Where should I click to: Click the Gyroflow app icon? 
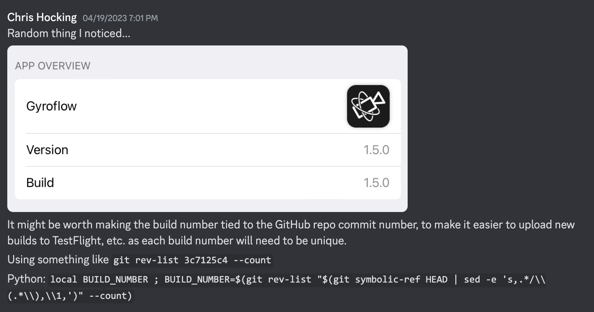[368, 106]
